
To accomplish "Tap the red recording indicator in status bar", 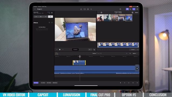I will (131, 6).
